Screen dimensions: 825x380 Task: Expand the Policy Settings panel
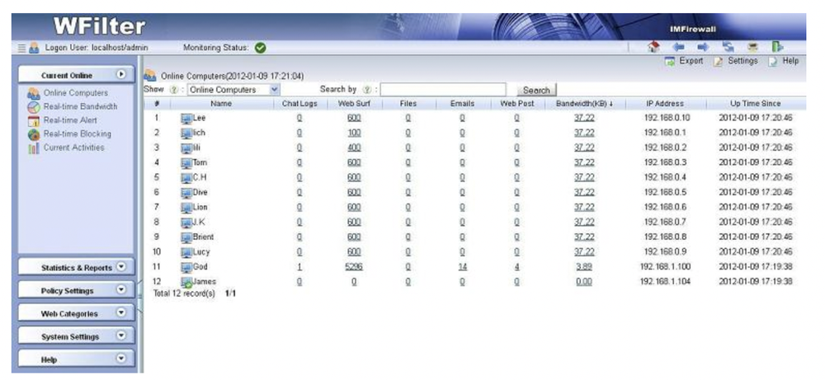(x=121, y=289)
